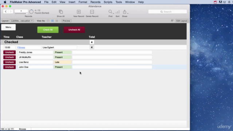233x131 pixels.
Task: Uncheck John Doe
Action: point(9,67)
